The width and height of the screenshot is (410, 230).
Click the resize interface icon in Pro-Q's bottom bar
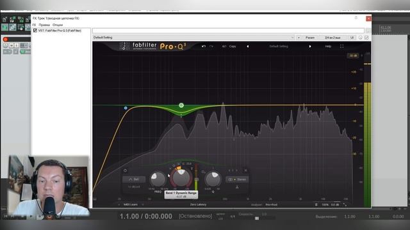pyautogui.click(x=345, y=204)
